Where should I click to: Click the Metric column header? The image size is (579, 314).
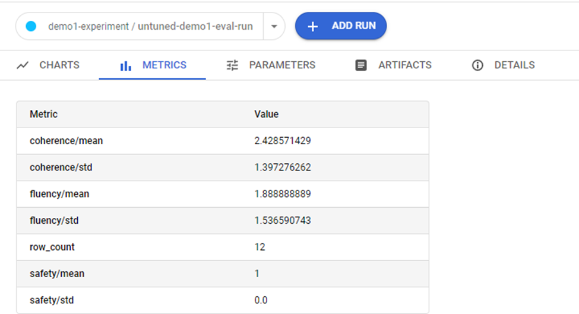pyautogui.click(x=43, y=115)
